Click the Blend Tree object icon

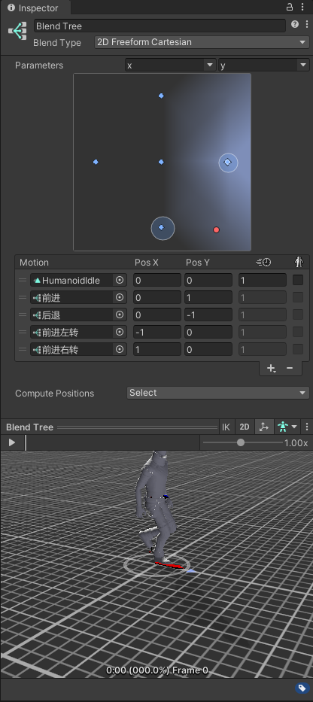click(x=17, y=31)
